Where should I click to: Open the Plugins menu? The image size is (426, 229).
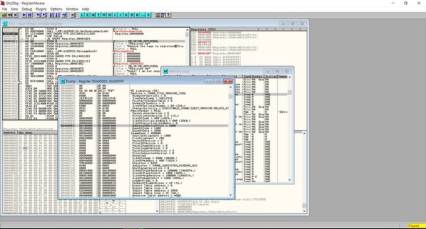tap(41, 9)
